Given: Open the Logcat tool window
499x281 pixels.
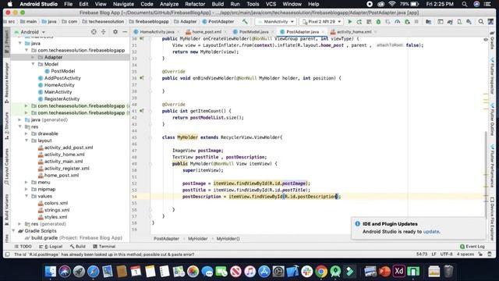Looking at the screenshot, I should [x=51, y=247].
